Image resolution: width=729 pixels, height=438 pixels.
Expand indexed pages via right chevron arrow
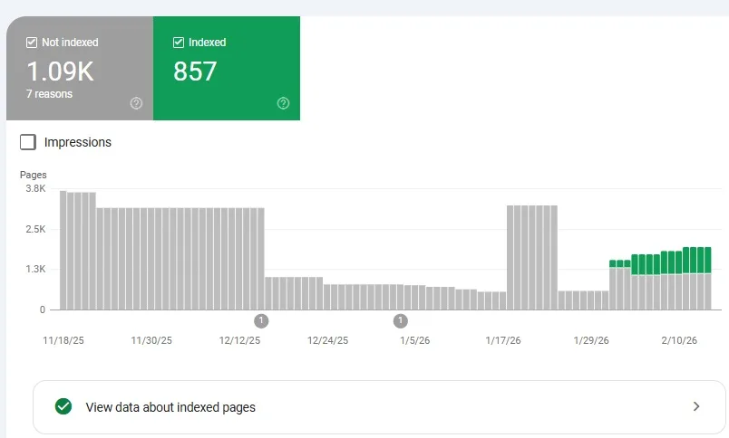[x=696, y=407]
